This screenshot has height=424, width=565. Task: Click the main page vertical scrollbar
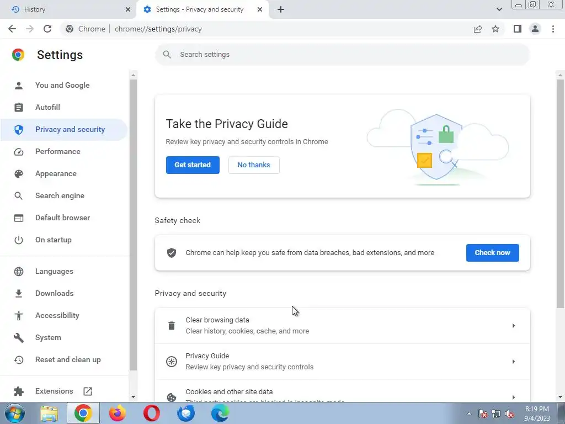(560, 194)
